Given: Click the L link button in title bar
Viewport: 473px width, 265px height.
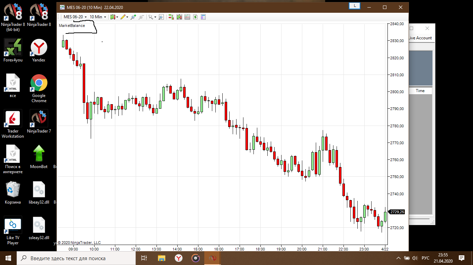Looking at the screenshot, I should (355, 6).
